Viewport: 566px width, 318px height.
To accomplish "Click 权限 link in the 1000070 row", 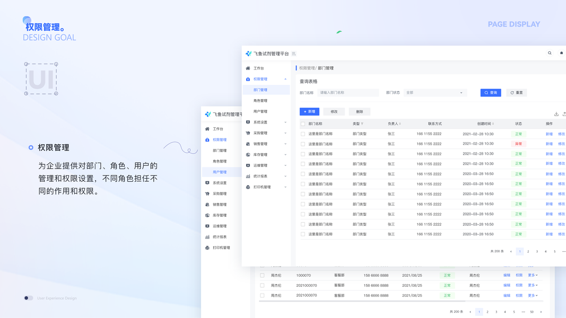I will pyautogui.click(x=519, y=275).
